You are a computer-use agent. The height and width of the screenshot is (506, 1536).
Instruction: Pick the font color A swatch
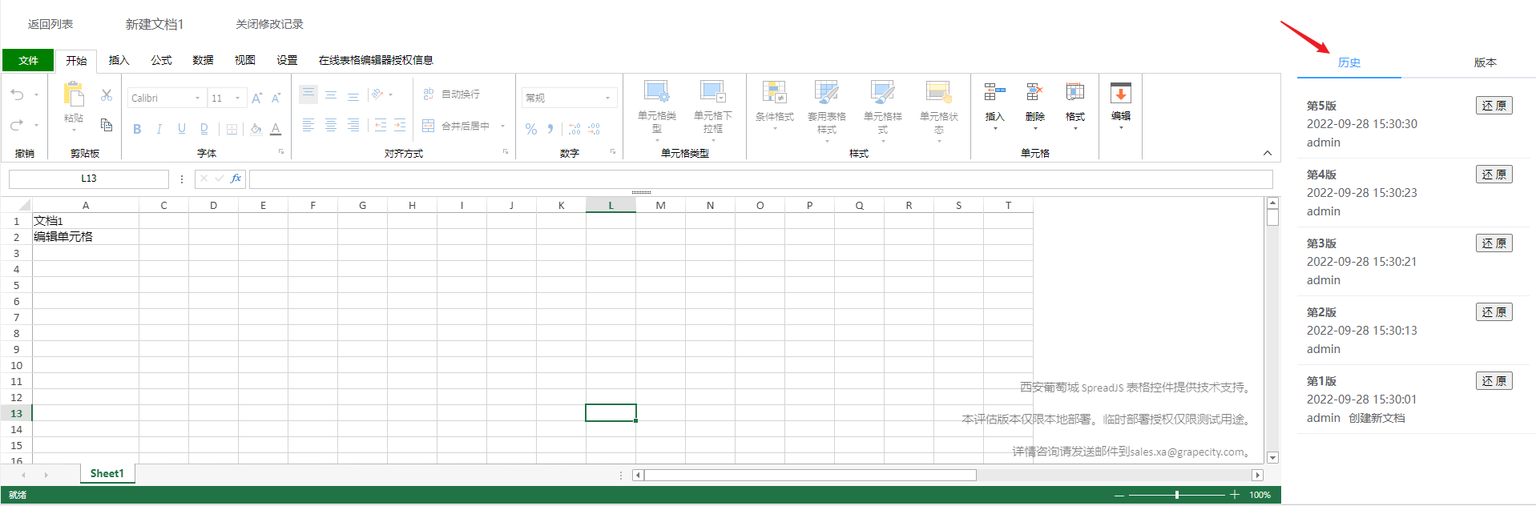[276, 129]
